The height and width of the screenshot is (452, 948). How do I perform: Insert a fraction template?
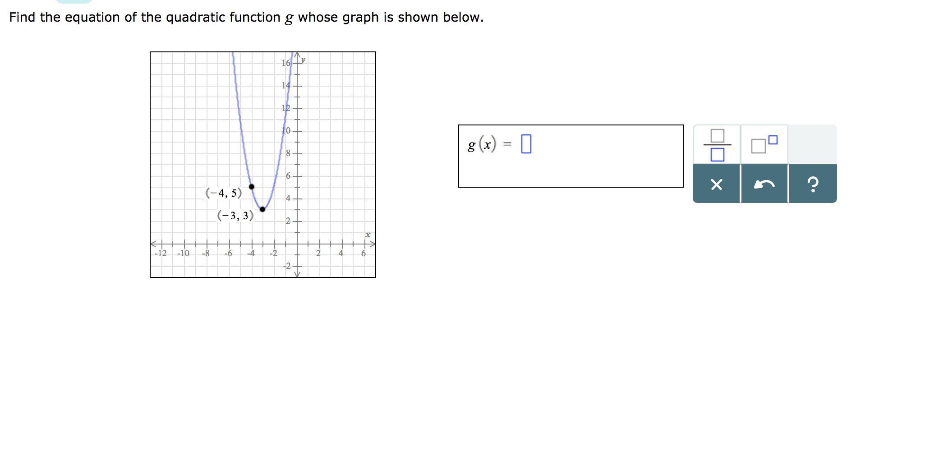pos(717,145)
